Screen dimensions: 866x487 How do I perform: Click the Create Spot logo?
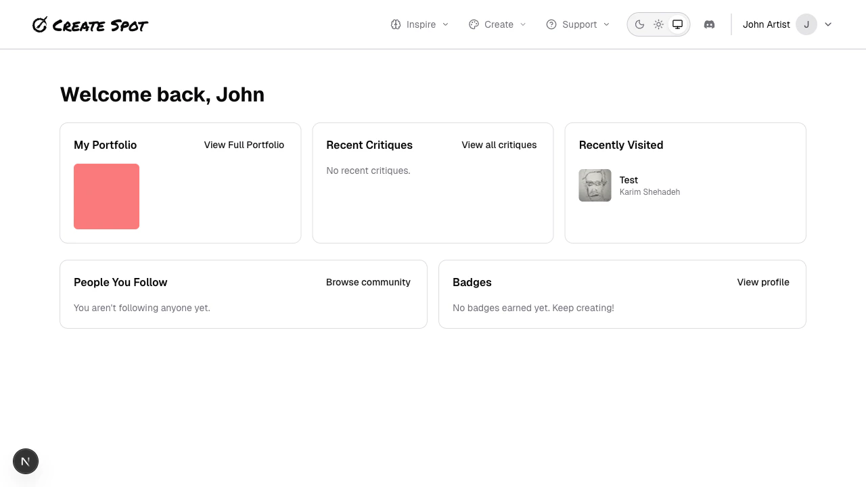click(x=90, y=25)
